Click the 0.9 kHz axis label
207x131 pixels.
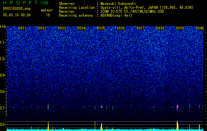pyautogui.click(x=3, y=75)
